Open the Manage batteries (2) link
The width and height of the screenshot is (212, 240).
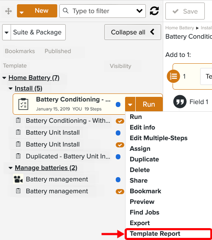pyautogui.click(x=46, y=168)
